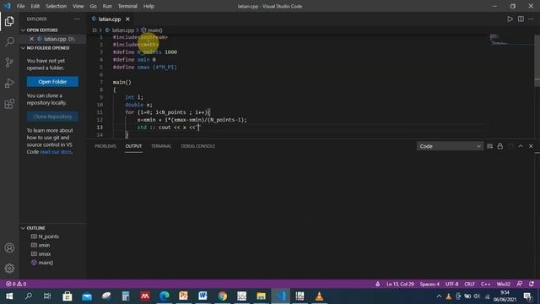Select xmax in the Outline
This screenshot has width=540, height=304.
point(45,254)
